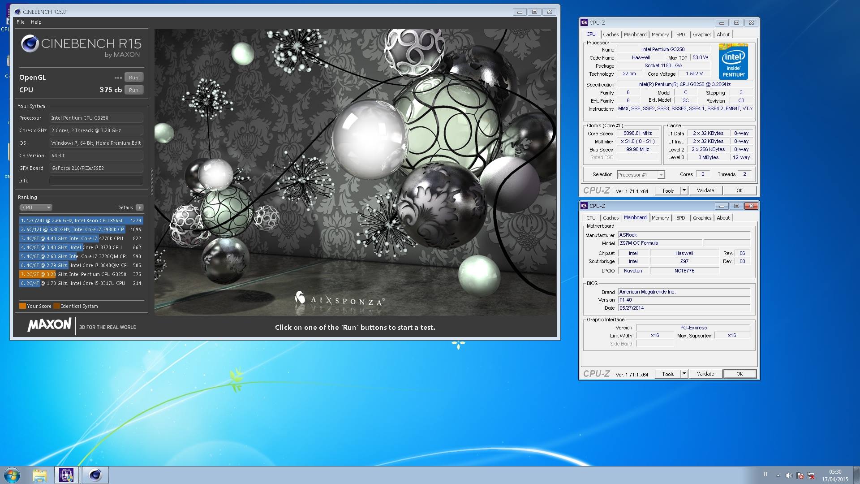This screenshot has width=860, height=484.
Task: Open SPD tab in CPU-Z CPU window
Action: pyautogui.click(x=681, y=35)
